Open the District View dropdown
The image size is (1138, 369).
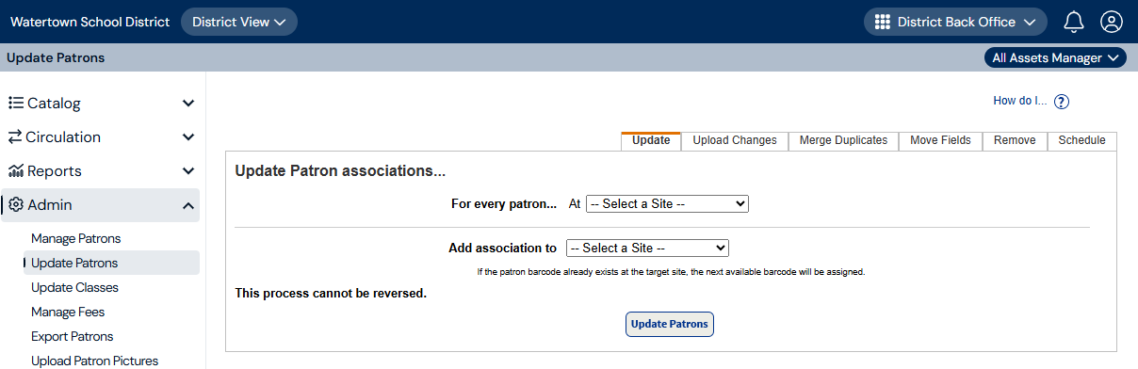pos(239,22)
